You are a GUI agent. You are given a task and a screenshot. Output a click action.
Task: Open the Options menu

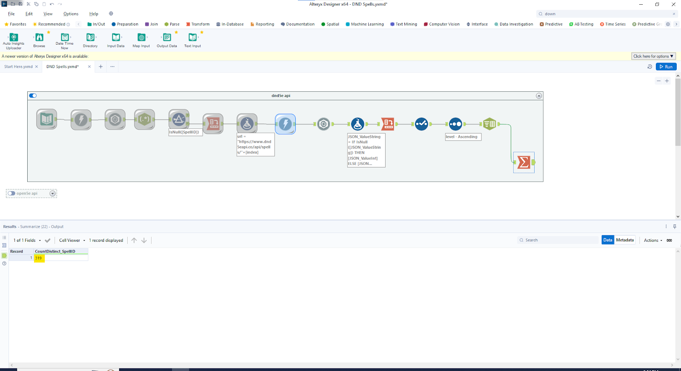[x=71, y=14]
